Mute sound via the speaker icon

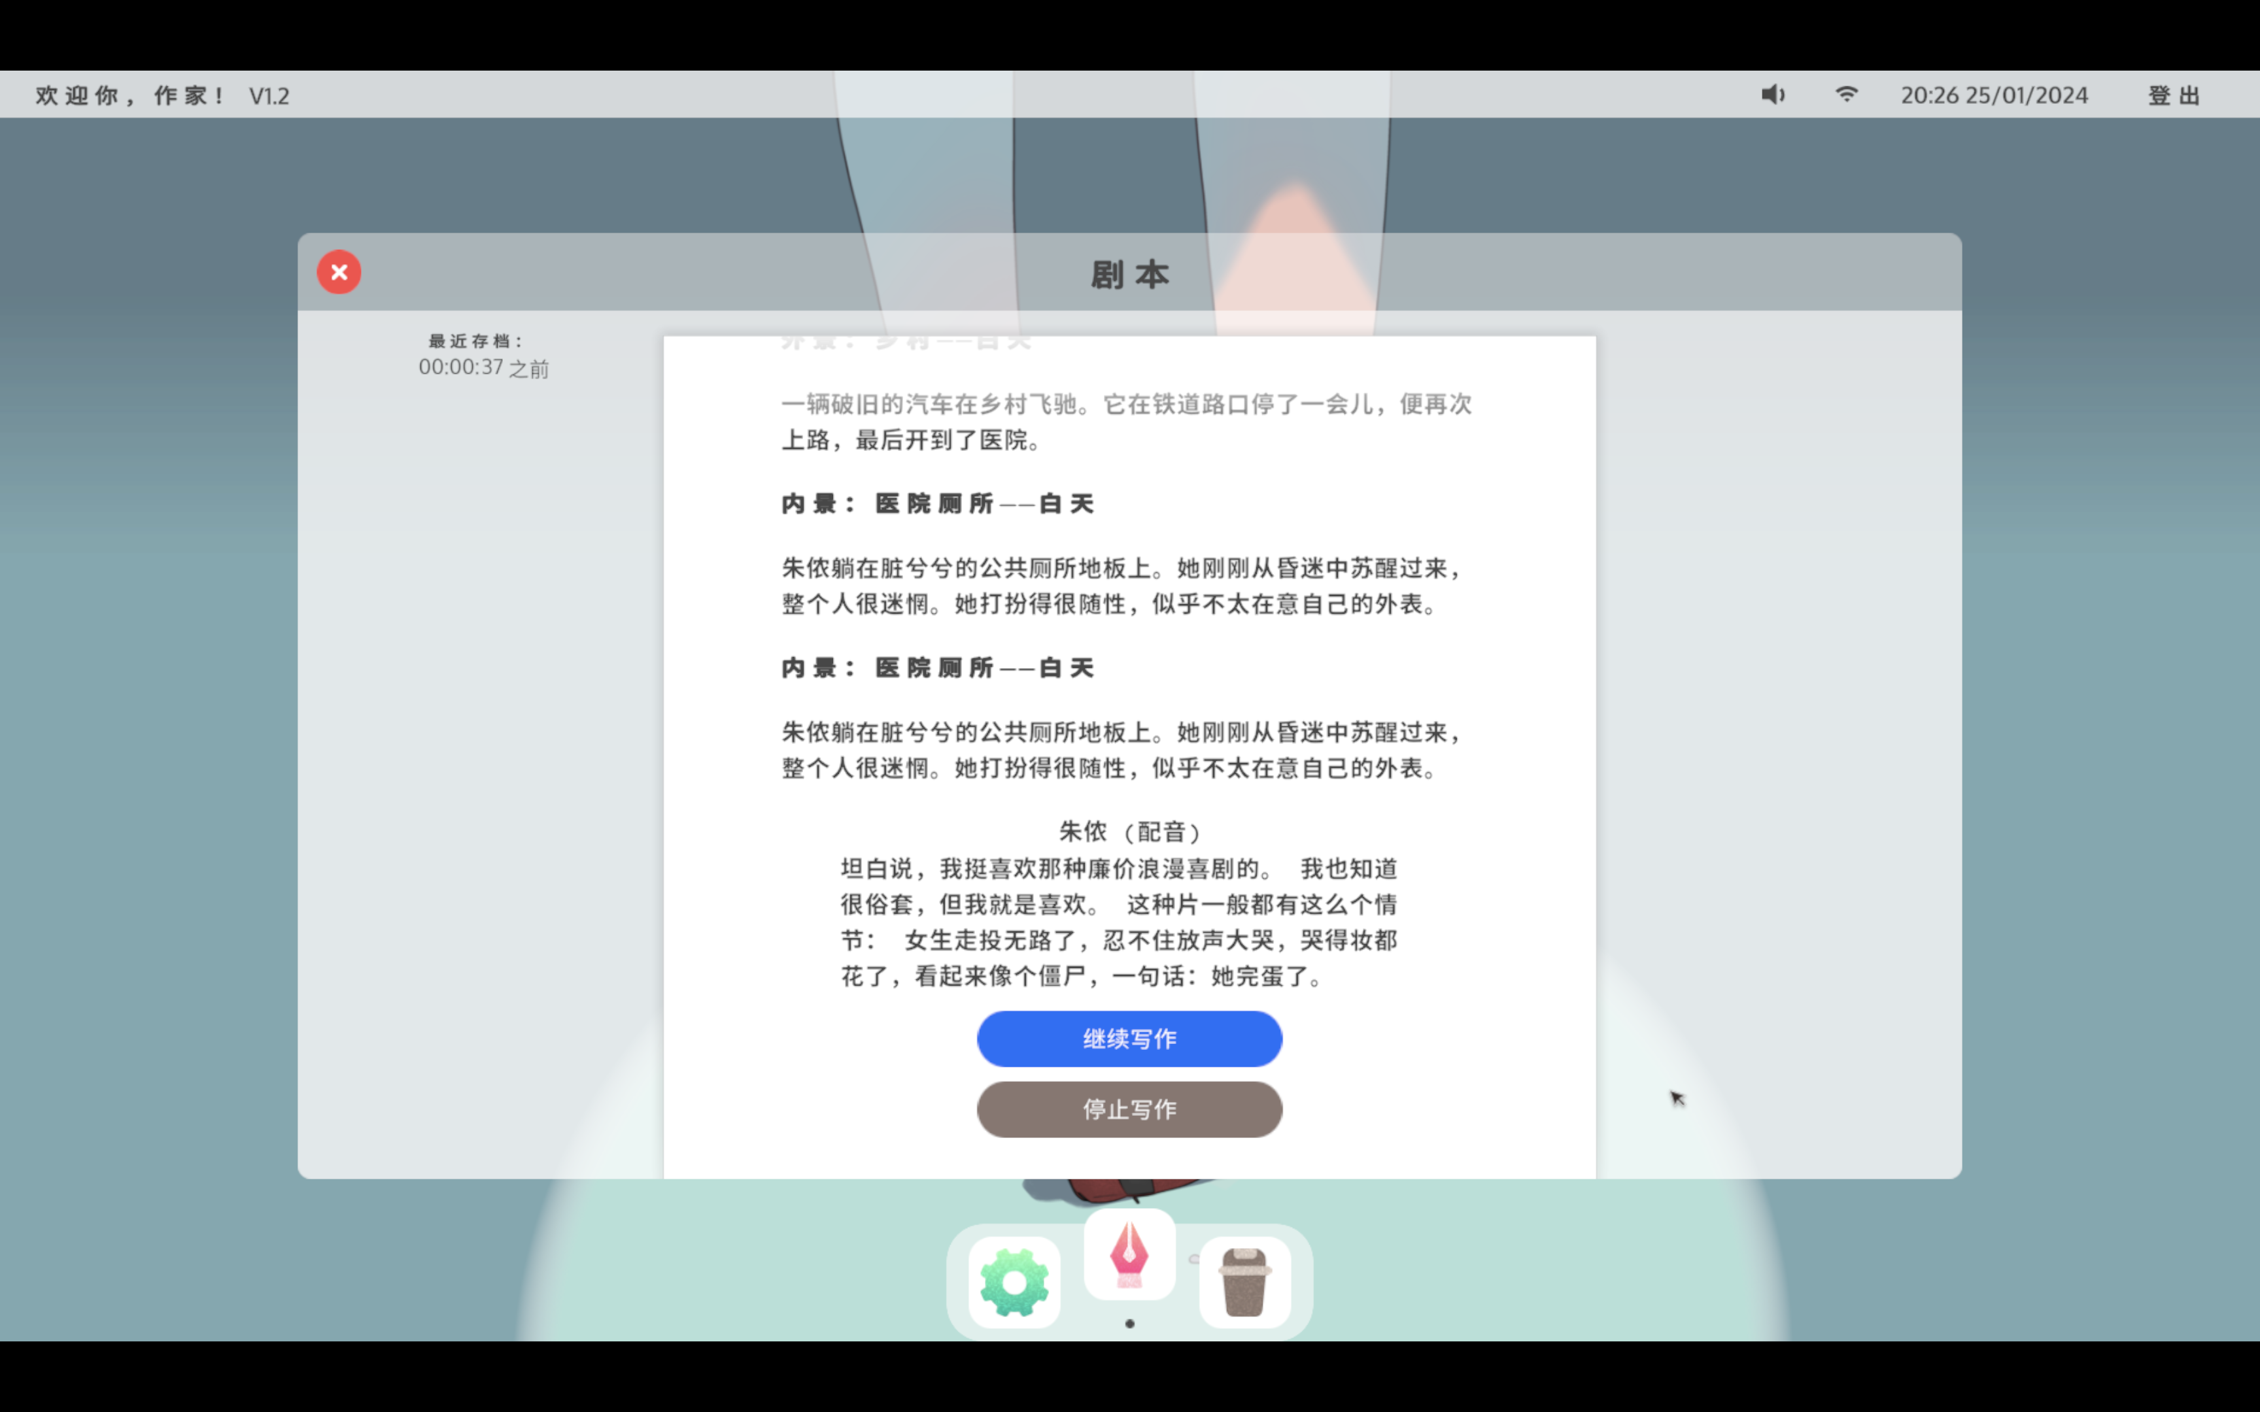[x=1773, y=94]
